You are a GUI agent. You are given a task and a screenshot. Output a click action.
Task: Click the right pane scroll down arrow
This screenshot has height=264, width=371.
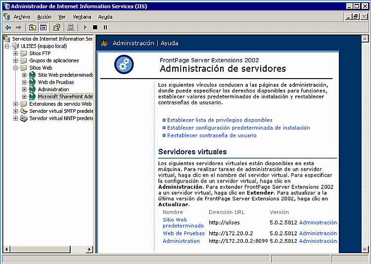(365, 249)
